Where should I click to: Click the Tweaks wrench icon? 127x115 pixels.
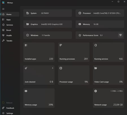tap(3, 41)
